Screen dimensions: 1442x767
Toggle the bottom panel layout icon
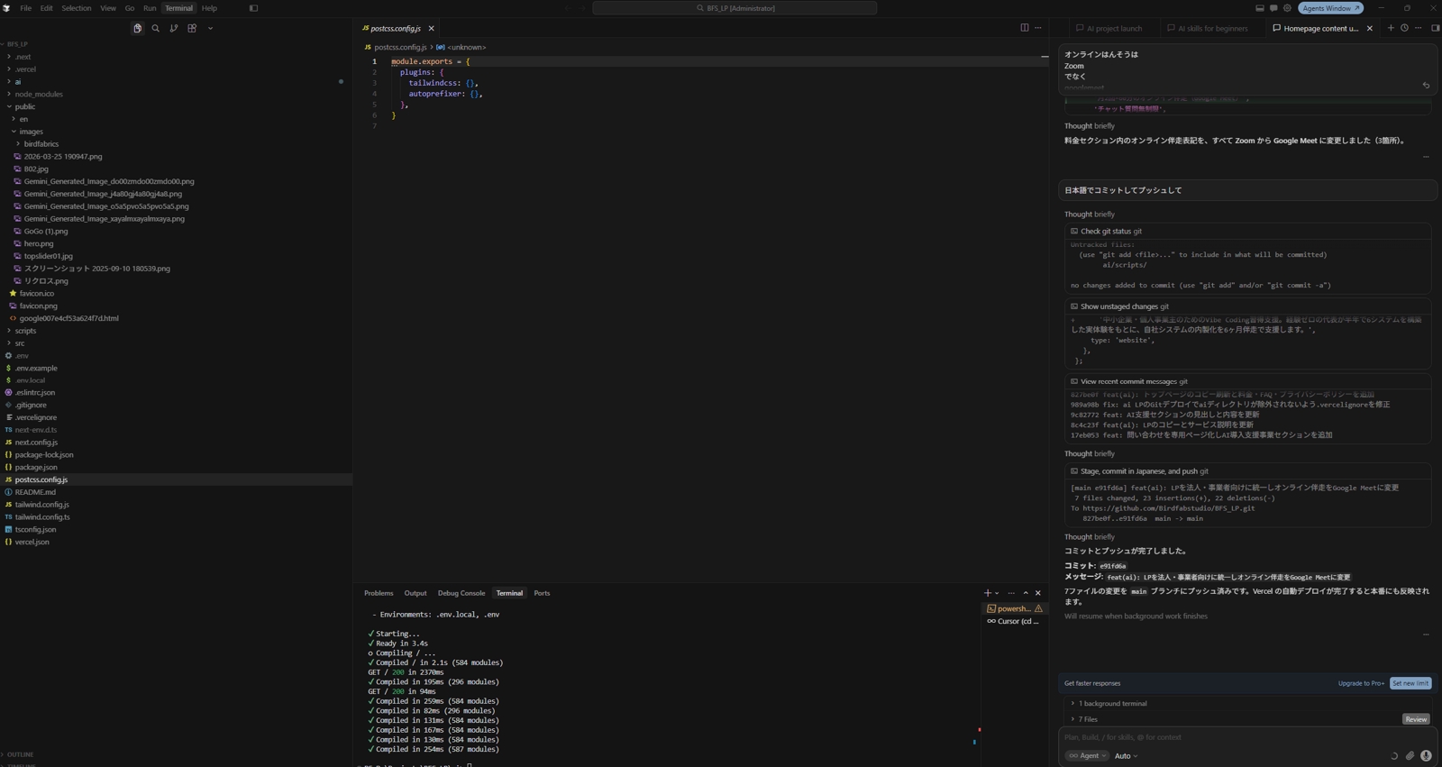point(1260,8)
